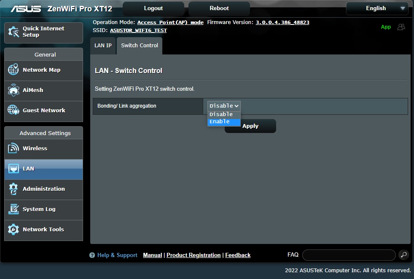The width and height of the screenshot is (414, 279).
Task: Click the Administration gear icon
Action: 13,189
